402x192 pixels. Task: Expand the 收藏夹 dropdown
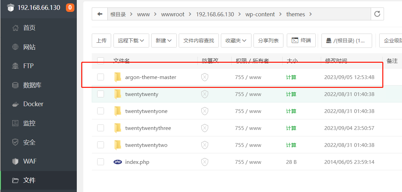click(236, 41)
